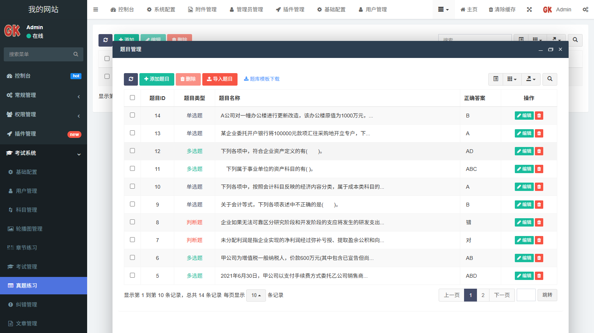Check the select-all checkbox in the table header
Image resolution: width=594 pixels, height=333 pixels.
tap(132, 98)
